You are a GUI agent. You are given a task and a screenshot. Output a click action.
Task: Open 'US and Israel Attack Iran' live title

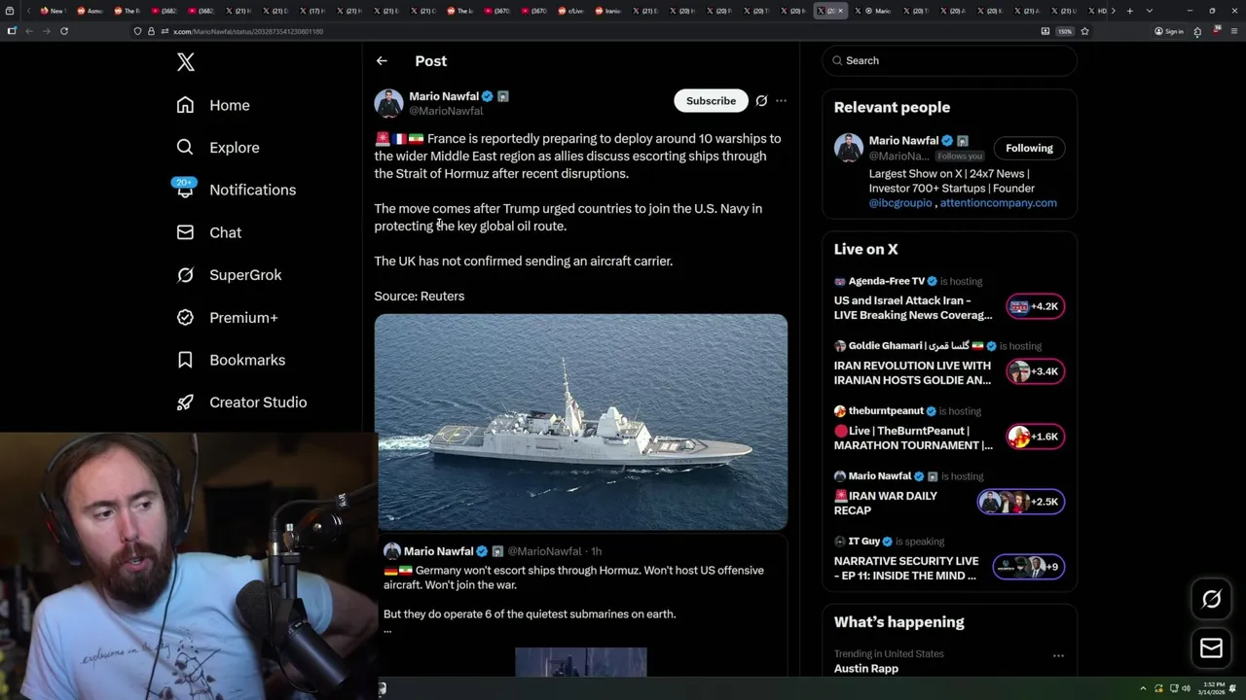(x=913, y=308)
